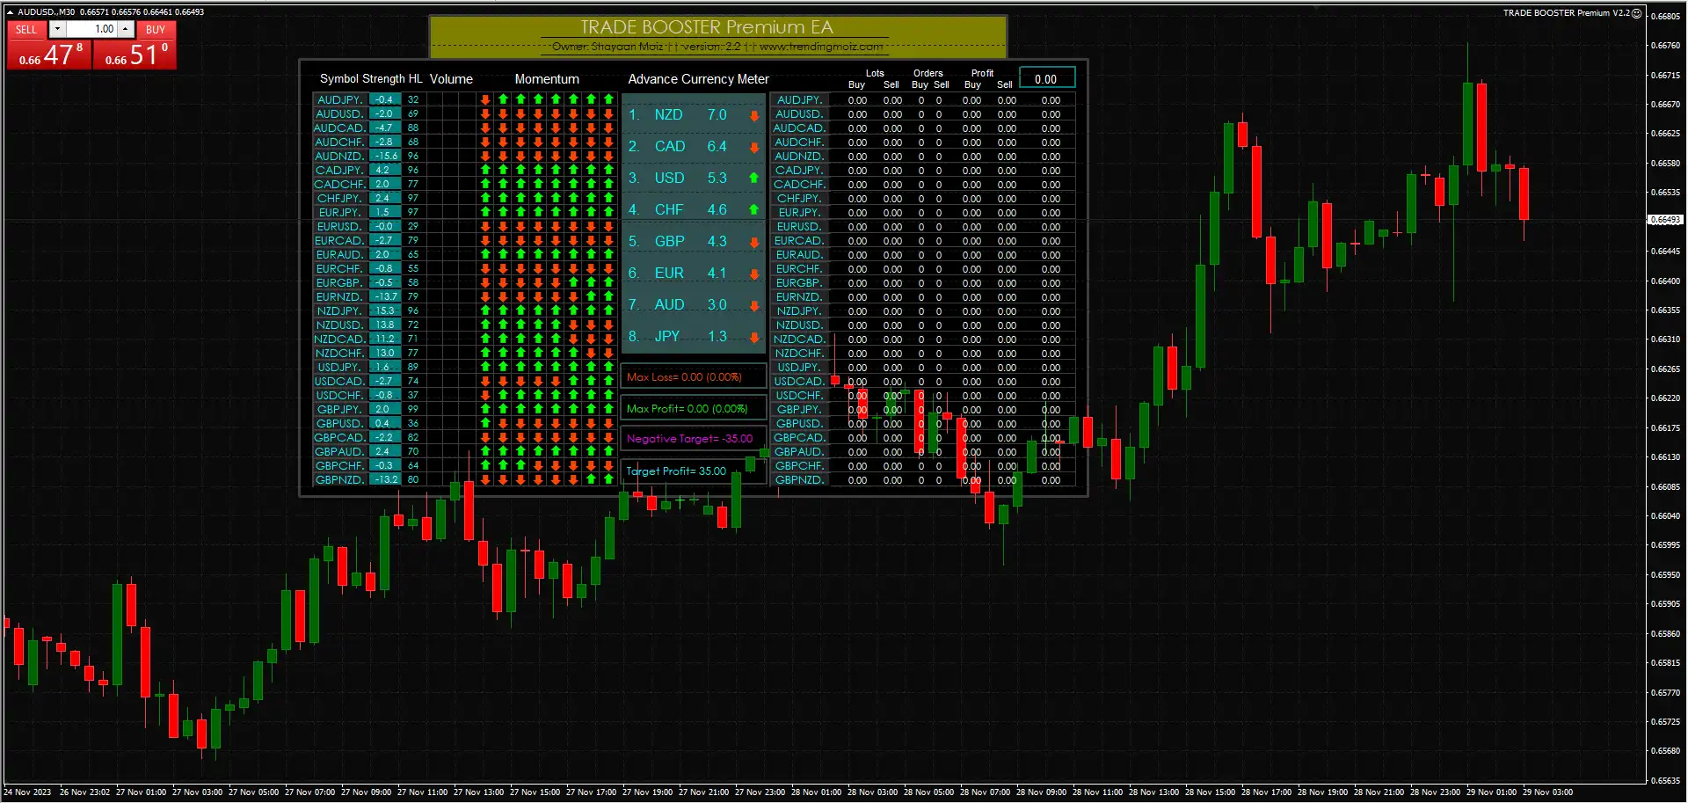Click GBPAUD in the Lots and Orders table
The image size is (1688, 803).
[x=799, y=451]
